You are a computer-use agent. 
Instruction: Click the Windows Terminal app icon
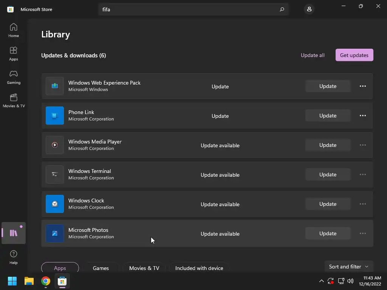(x=55, y=174)
